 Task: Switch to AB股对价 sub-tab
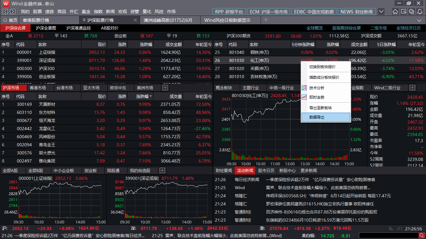[x=110, y=28]
